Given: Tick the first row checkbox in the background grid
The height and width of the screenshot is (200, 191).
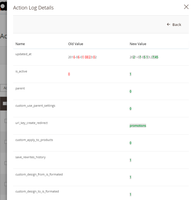Looking at the screenshot, I should point(6,121).
